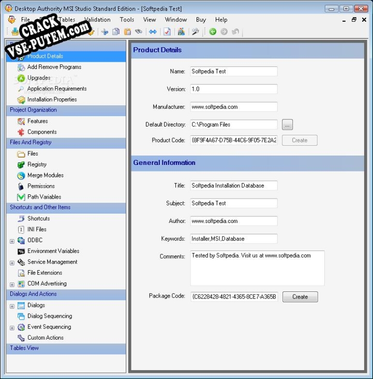Click the Subject input field

234,204
